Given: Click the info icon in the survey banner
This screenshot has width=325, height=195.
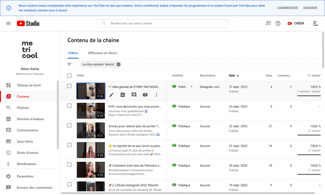Looking at the screenshot, I should point(9,8).
